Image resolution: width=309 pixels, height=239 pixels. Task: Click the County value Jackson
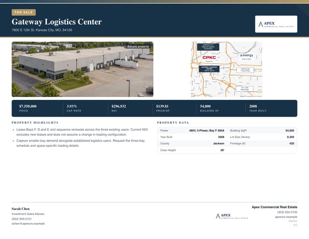click(x=219, y=143)
